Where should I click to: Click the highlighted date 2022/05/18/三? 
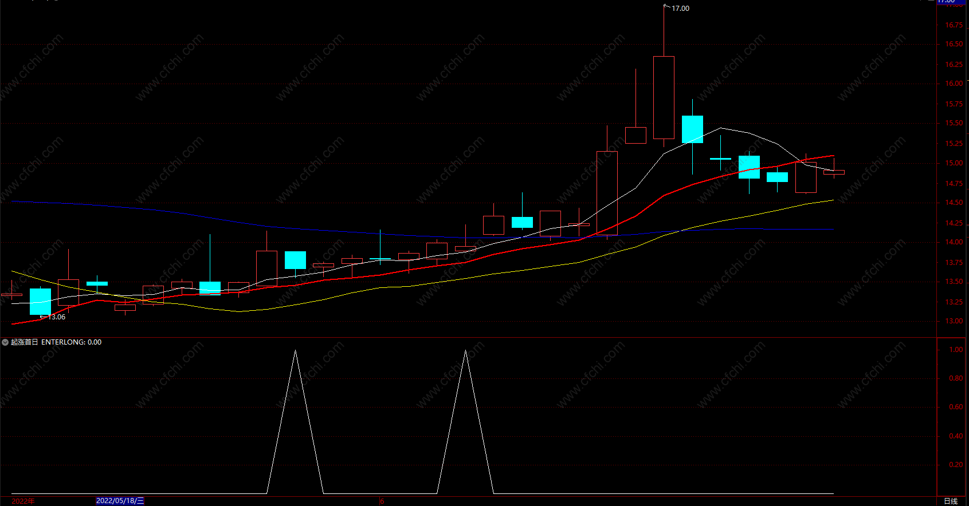120,501
